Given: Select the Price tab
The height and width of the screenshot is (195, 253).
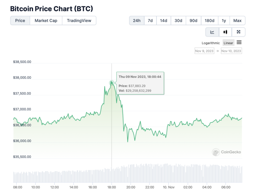Looking at the screenshot, I should (x=20, y=20).
